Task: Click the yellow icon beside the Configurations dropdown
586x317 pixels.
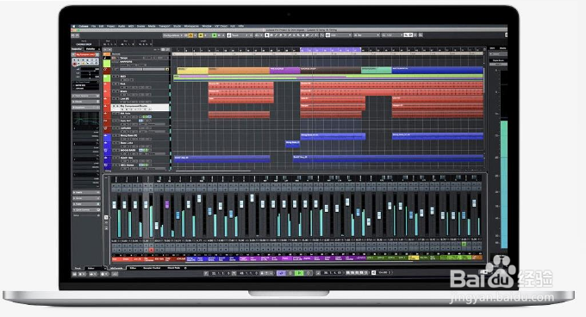Action: [x=190, y=35]
